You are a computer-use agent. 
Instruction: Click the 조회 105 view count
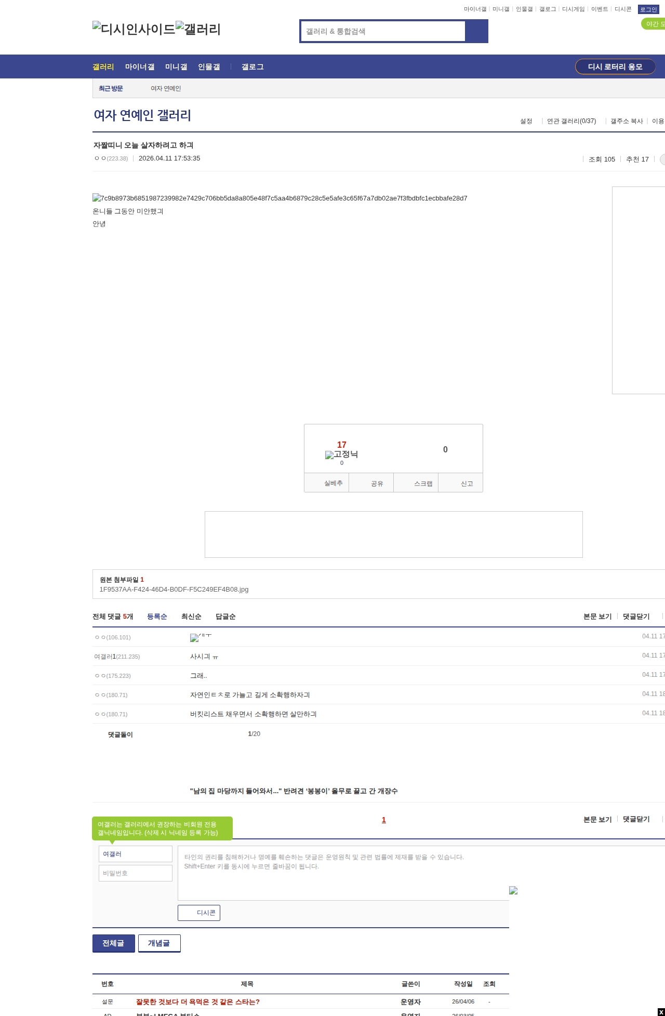[x=602, y=159]
